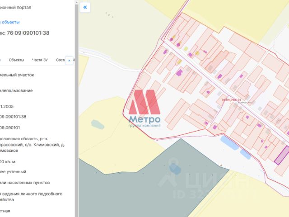Click the 'мельный участок' object type text
The height and width of the screenshot is (217, 289).
[x=17, y=75]
